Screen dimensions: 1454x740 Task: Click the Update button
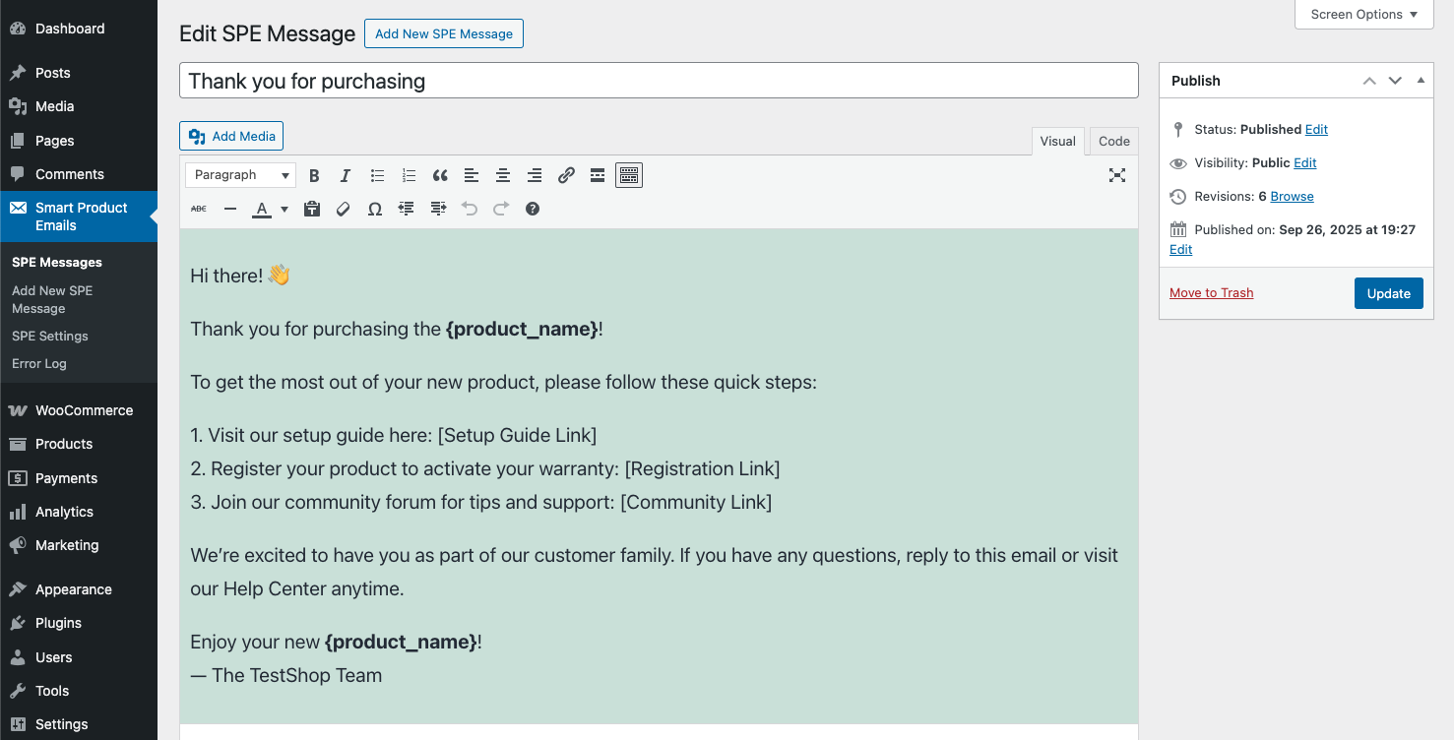click(x=1388, y=293)
